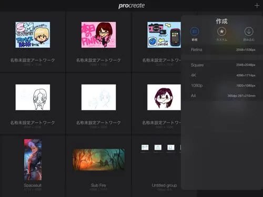Rename the title under long-haired line sketch

(x=33, y=123)
